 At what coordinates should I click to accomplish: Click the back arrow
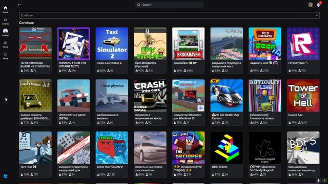point(20,5)
